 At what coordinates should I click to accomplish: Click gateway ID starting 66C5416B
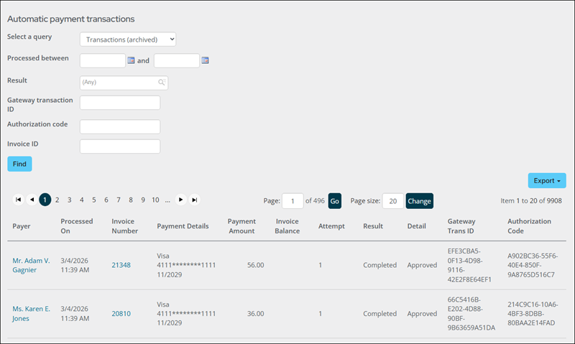click(x=471, y=314)
